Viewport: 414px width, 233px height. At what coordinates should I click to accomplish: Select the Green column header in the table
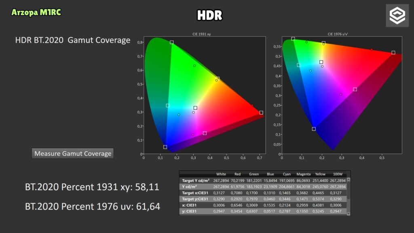pos(254,174)
